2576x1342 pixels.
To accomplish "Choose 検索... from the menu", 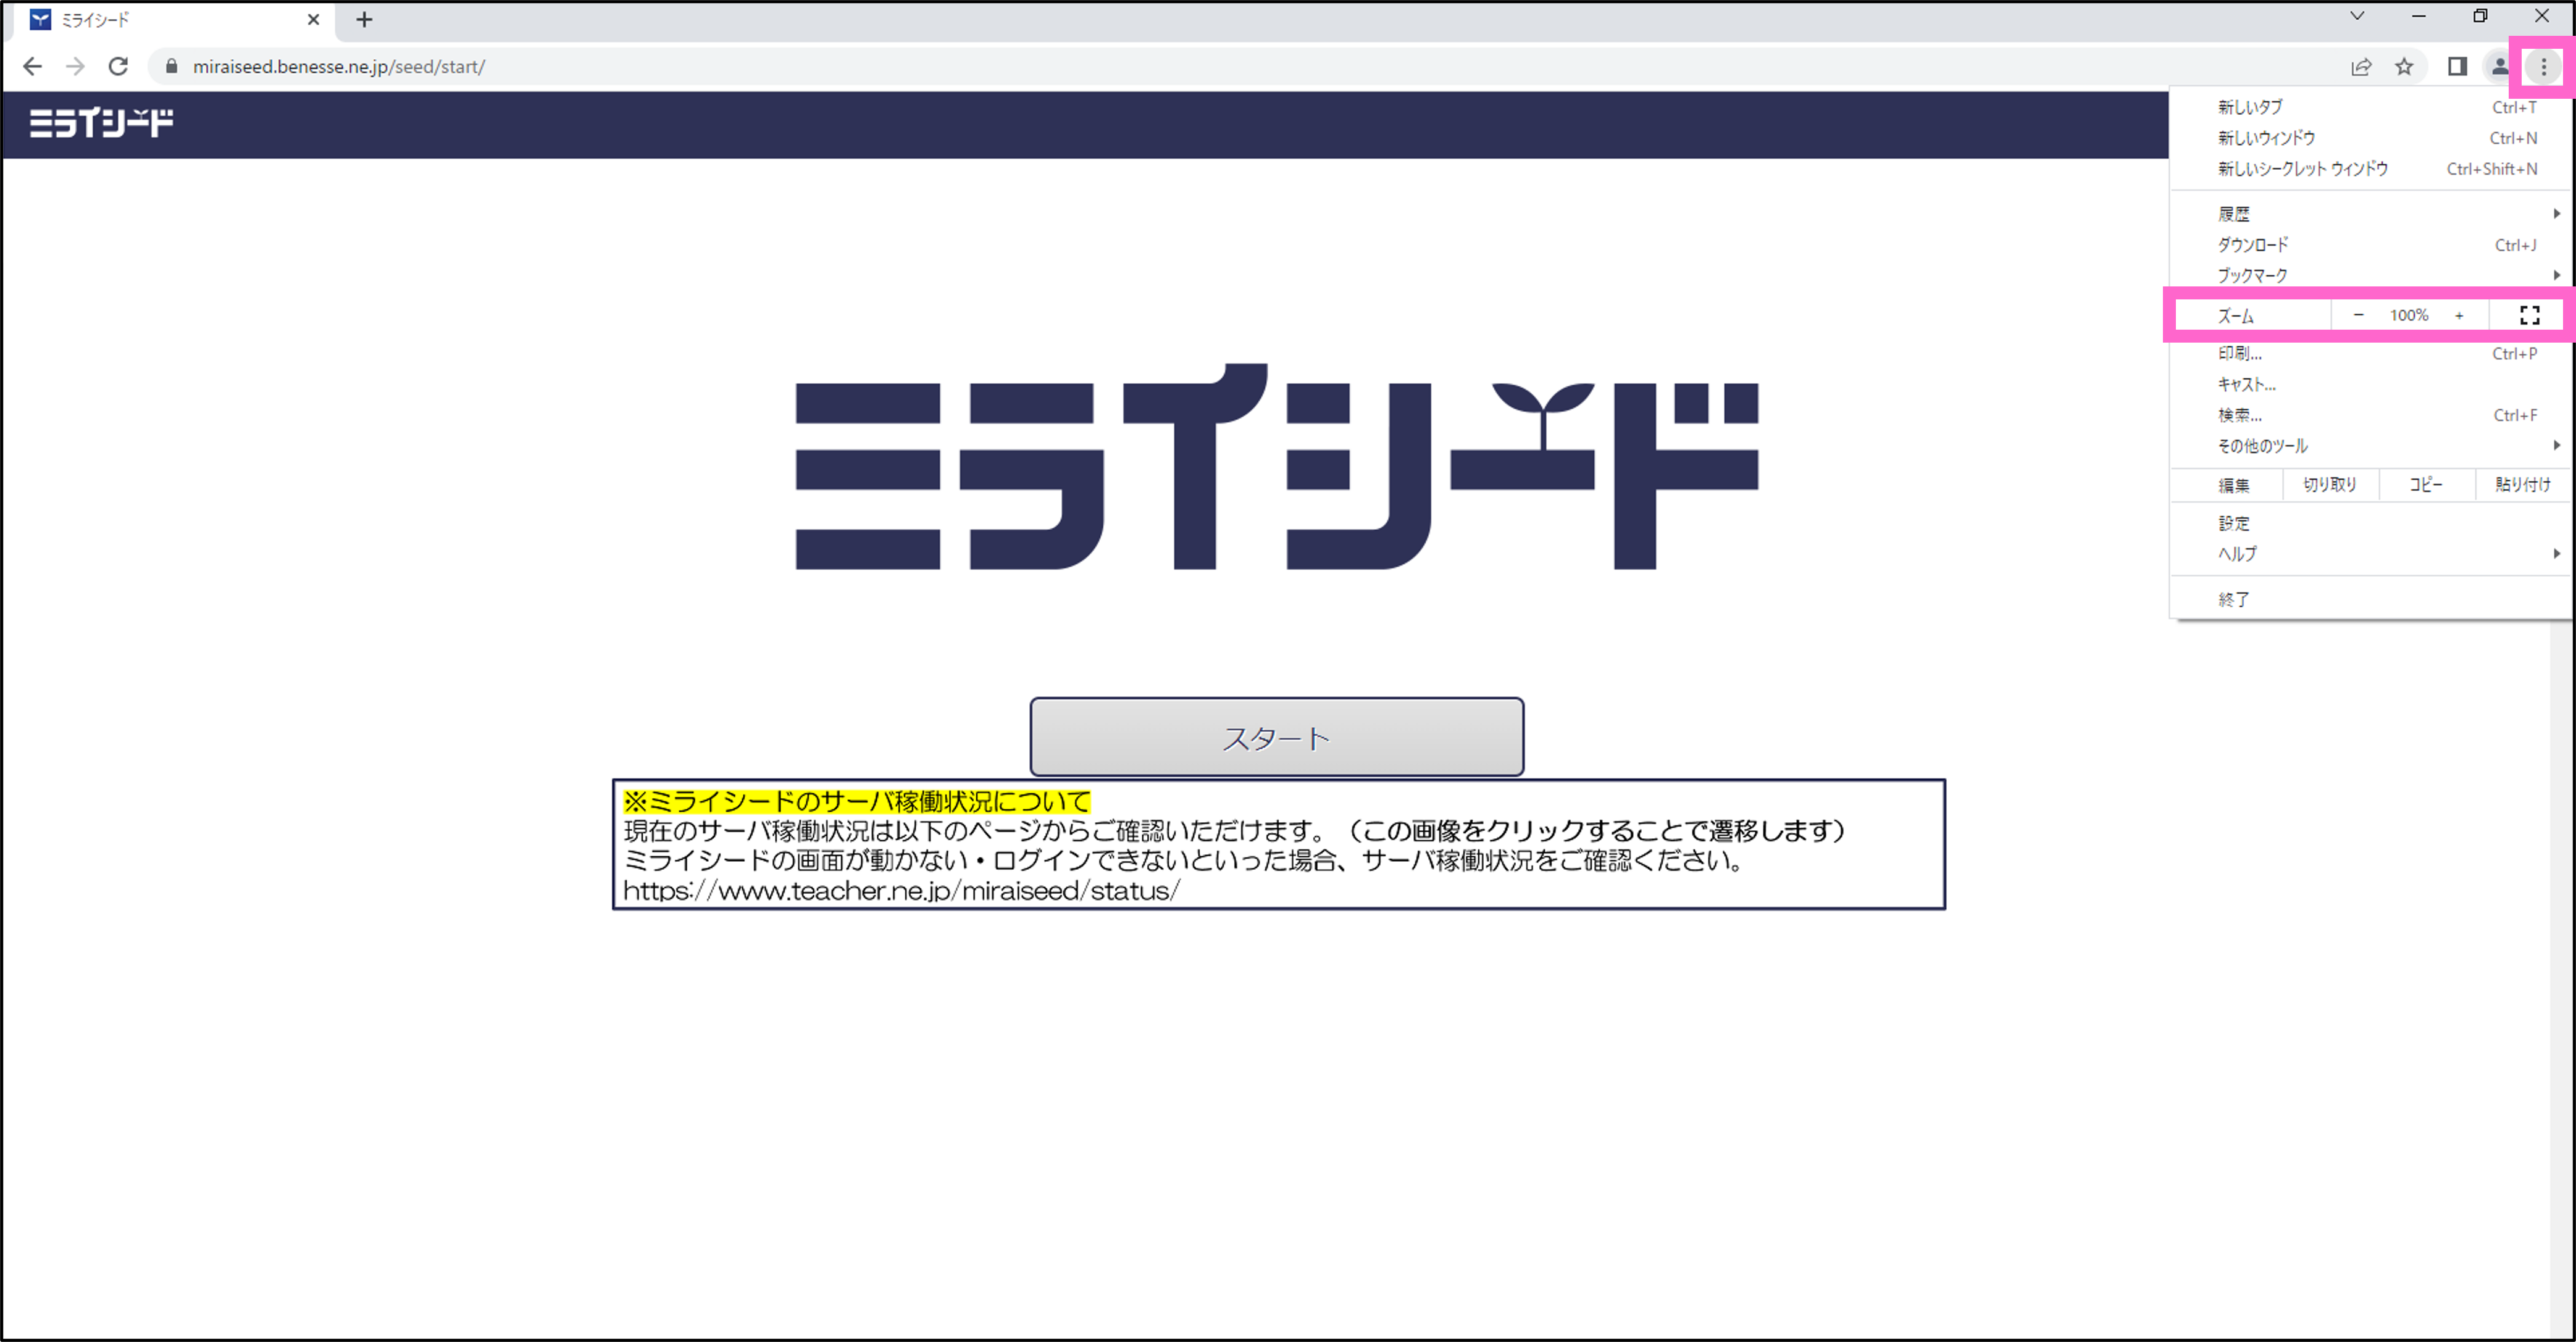I will pyautogui.click(x=2370, y=416).
